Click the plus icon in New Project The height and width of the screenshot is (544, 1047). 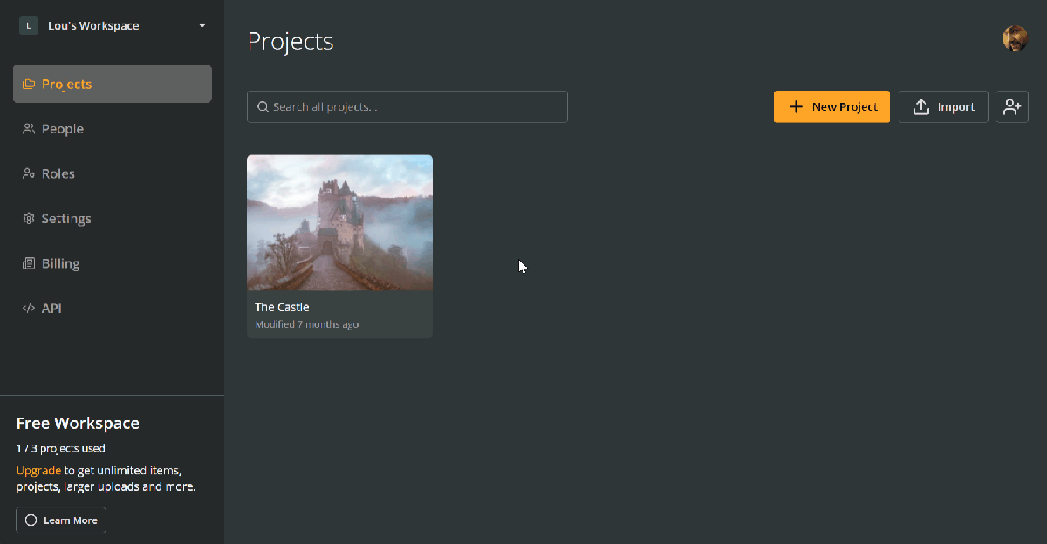[796, 107]
